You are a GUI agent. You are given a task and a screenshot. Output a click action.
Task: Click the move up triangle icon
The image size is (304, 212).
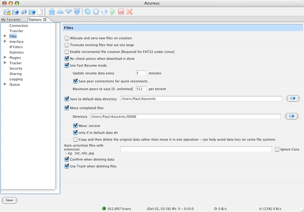60,12
